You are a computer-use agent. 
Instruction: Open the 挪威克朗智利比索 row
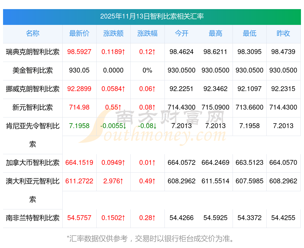click(33, 89)
